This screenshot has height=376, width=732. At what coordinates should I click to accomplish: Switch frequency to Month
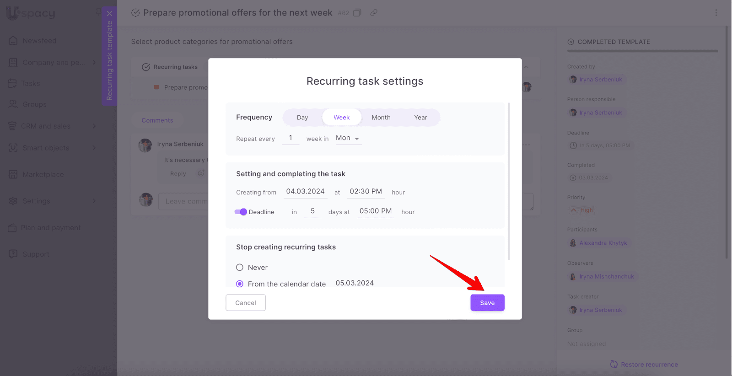coord(381,118)
